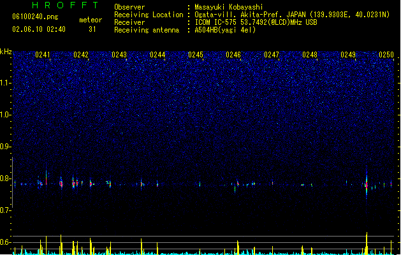
Task: Click the 0241 time marker
Action: pos(43,55)
